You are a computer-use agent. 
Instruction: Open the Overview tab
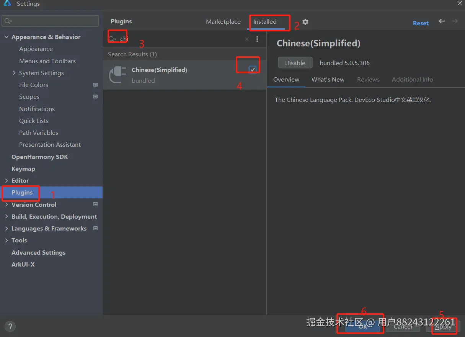[286, 80]
